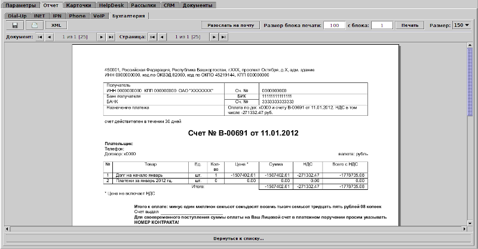Click the Размер блока печати input field
Screen dimensions: 478x249
335,26
